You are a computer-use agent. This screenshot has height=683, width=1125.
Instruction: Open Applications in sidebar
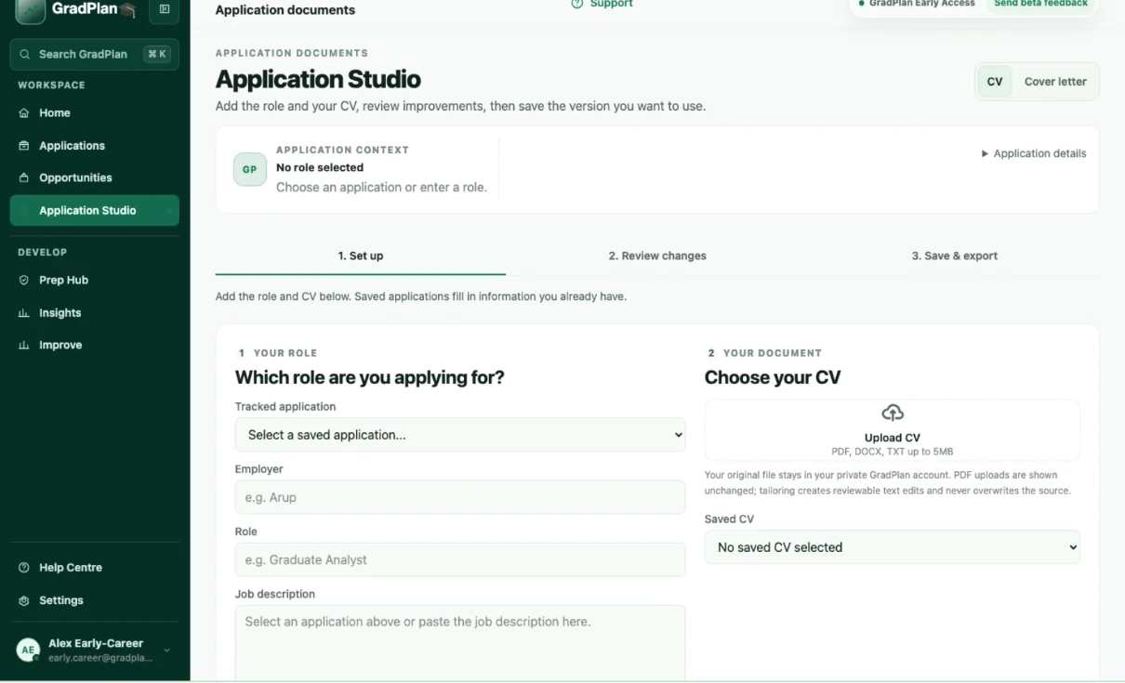[94, 146]
